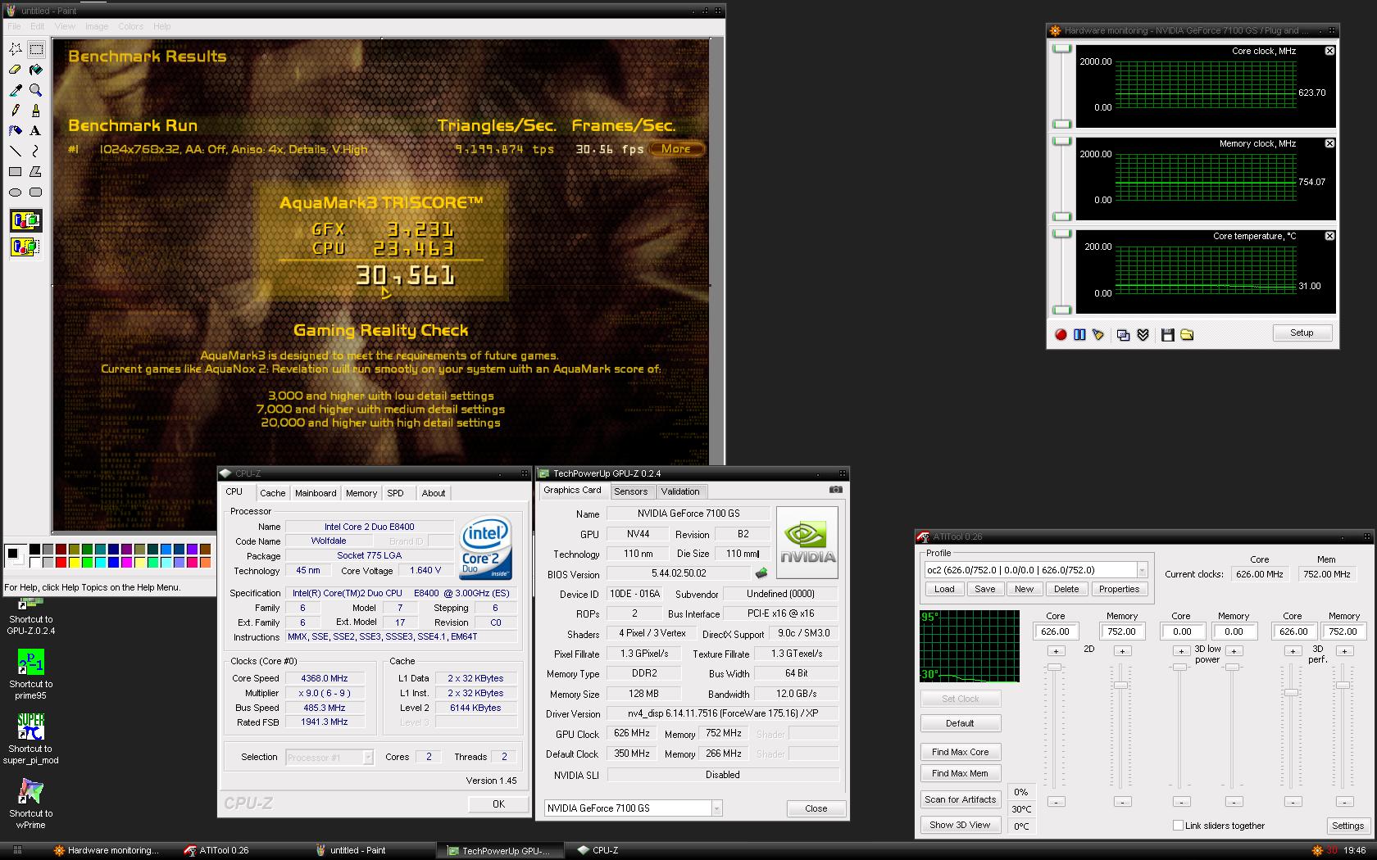
Task: Open the GPU-Z graphics card selector dropdown
Action: [x=716, y=808]
